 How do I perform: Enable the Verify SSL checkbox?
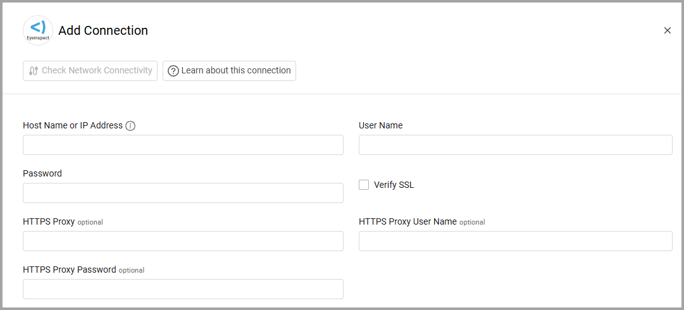pos(364,185)
